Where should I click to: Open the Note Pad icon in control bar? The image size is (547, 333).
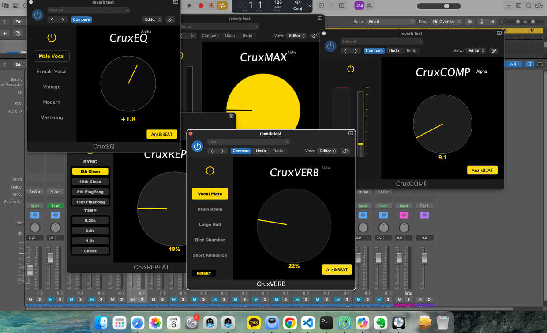tap(519, 5)
